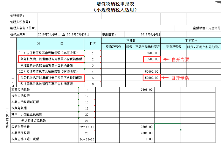This screenshot has height=144, width=224.
Task: Select the 本期数 column header
Action: [x=131, y=40]
